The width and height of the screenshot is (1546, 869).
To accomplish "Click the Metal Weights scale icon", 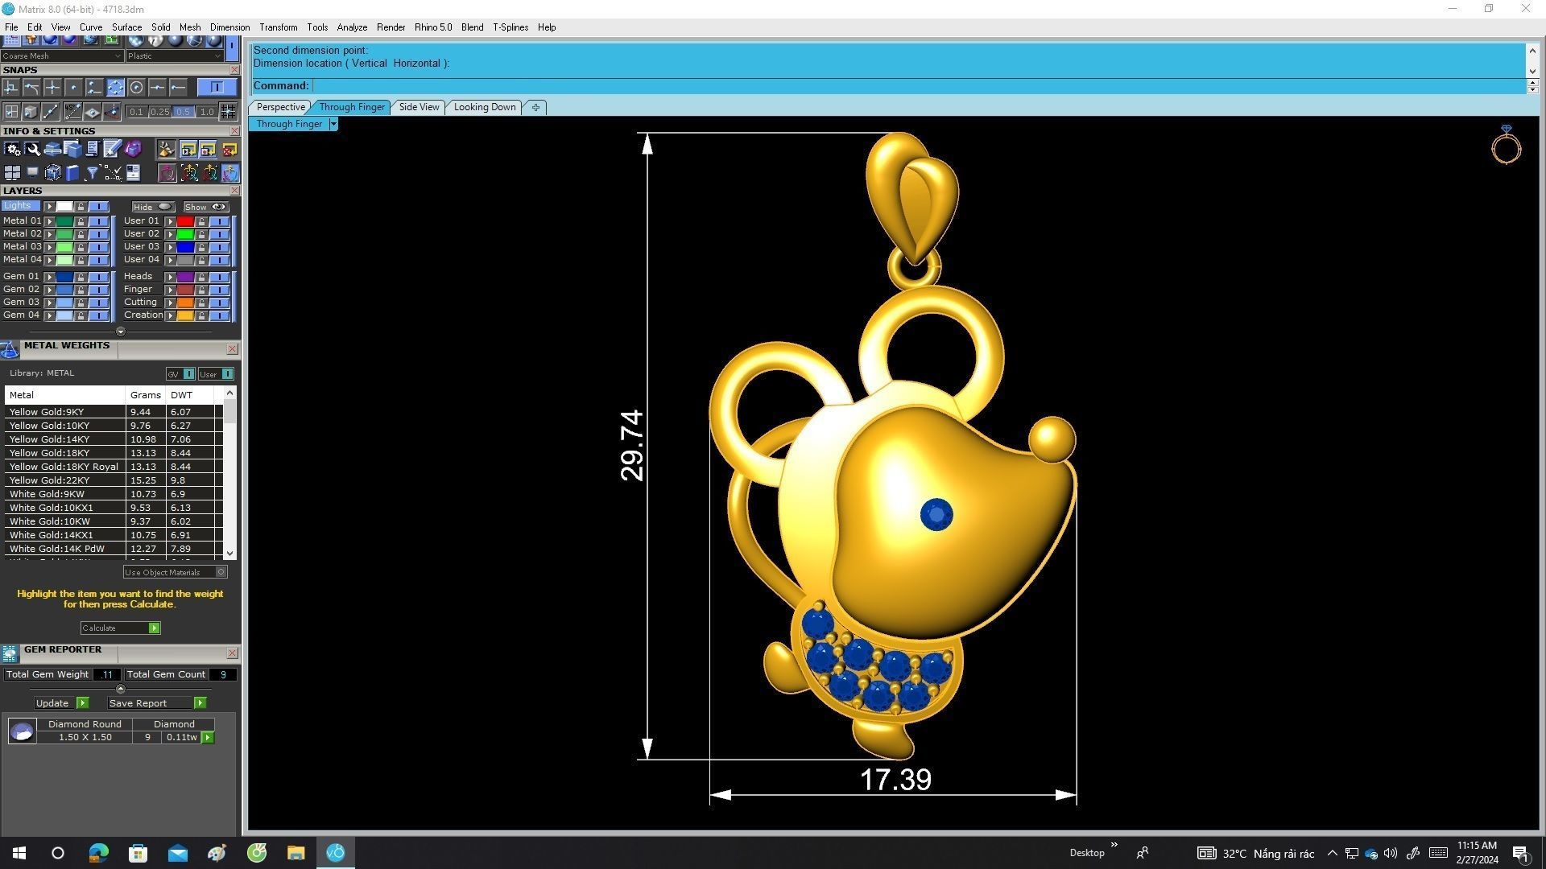I will [10, 348].
